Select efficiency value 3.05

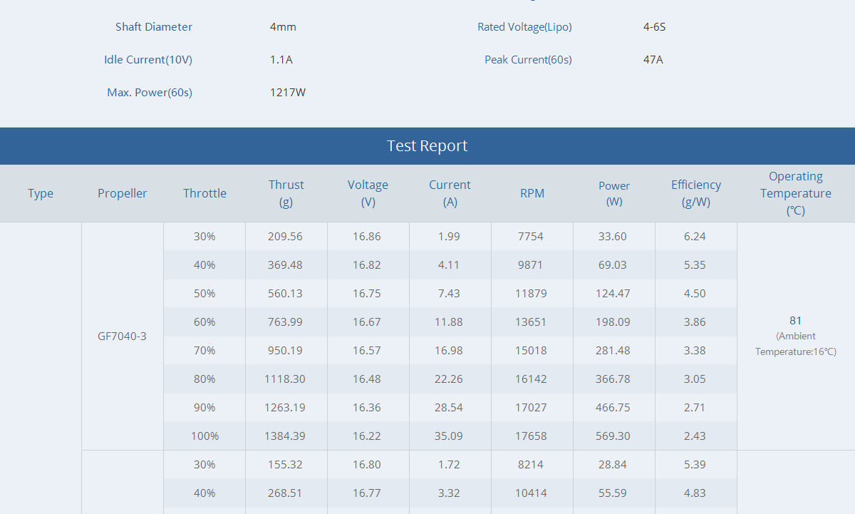pyautogui.click(x=695, y=379)
